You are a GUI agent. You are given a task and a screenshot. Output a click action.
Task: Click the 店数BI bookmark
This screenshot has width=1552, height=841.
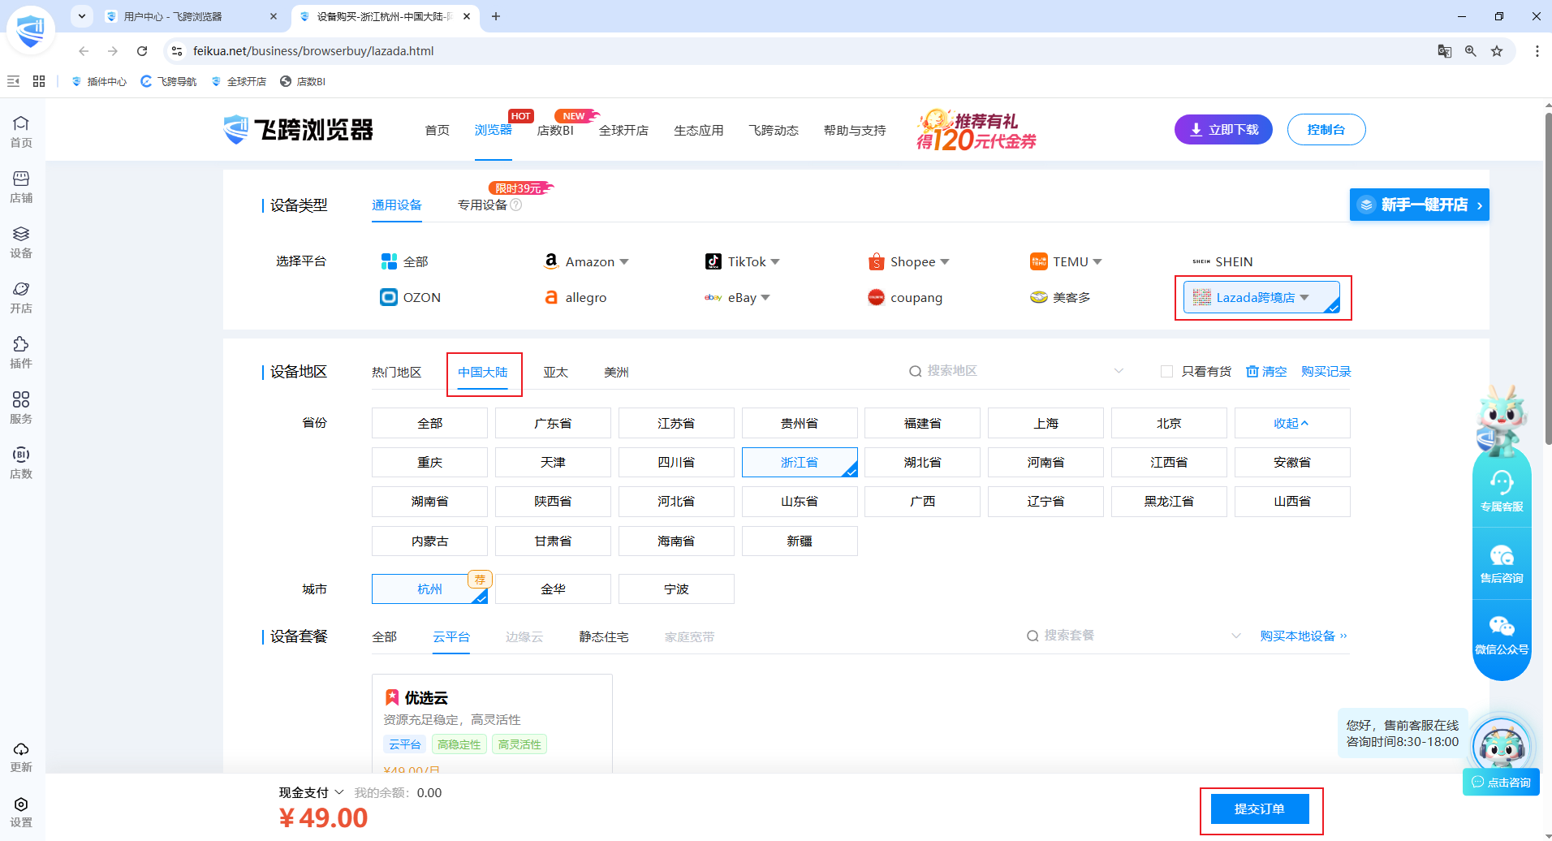(x=303, y=81)
